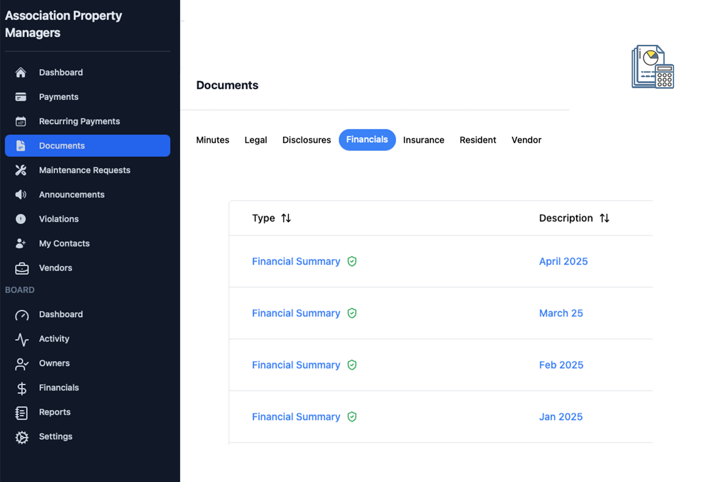Image resolution: width=716 pixels, height=482 pixels.
Task: Open the Financial Summary for Jan 2025
Action: [x=296, y=417]
